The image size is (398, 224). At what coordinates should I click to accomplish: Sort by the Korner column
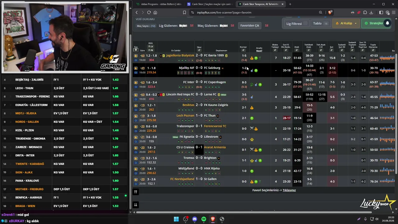243,50
